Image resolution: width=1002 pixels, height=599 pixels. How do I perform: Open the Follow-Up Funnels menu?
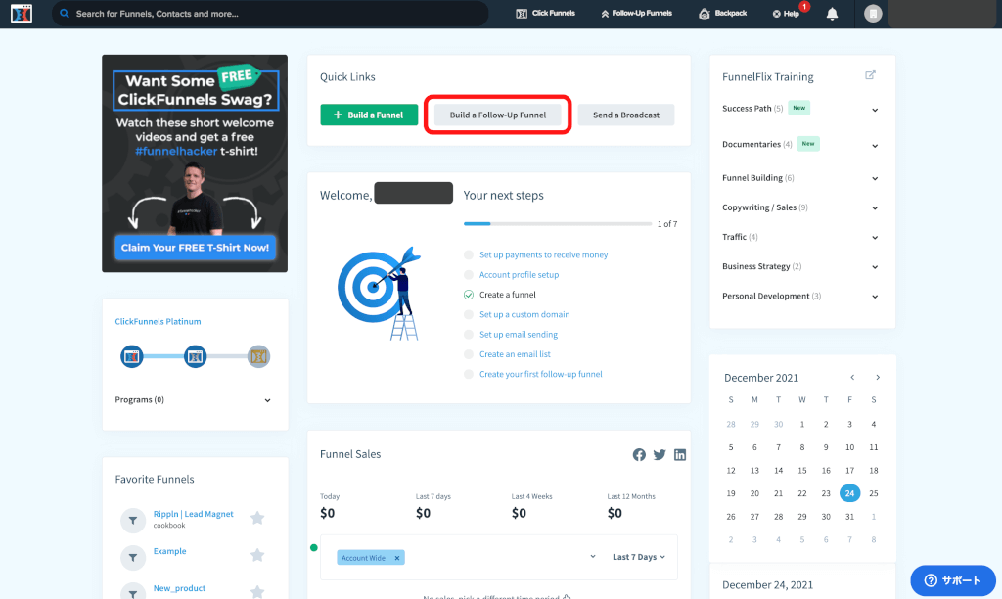636,14
